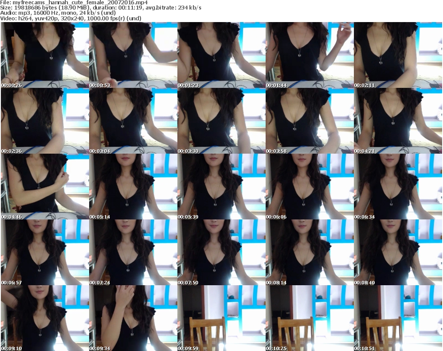Click the chair frame at 00:09:59
This screenshot has height=351, width=443.
(x=221, y=318)
